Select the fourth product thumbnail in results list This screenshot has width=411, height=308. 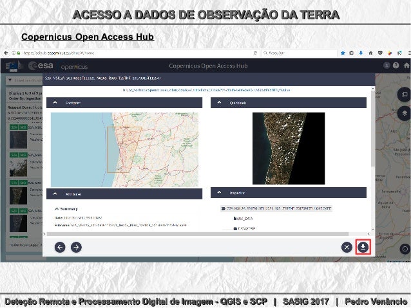click(x=18, y=223)
